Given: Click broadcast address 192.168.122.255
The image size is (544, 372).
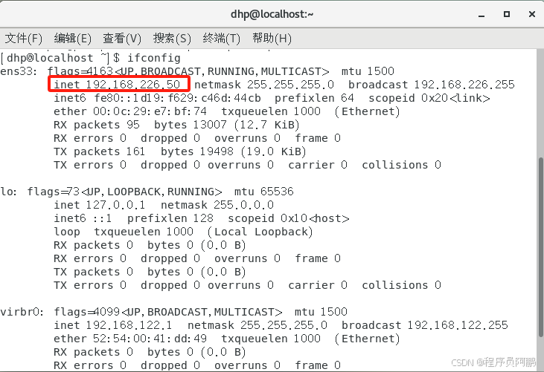Looking at the screenshot, I should click(458, 325).
